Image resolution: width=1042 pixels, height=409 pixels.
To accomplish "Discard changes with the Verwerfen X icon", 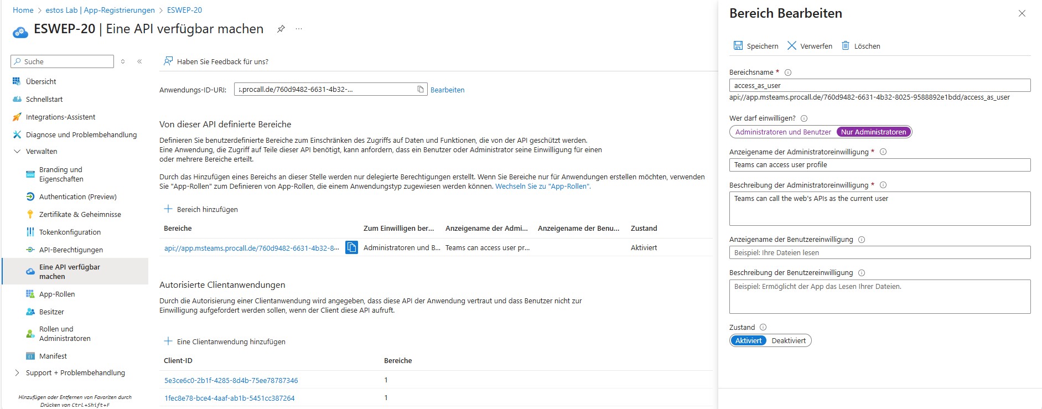I will [x=792, y=46].
